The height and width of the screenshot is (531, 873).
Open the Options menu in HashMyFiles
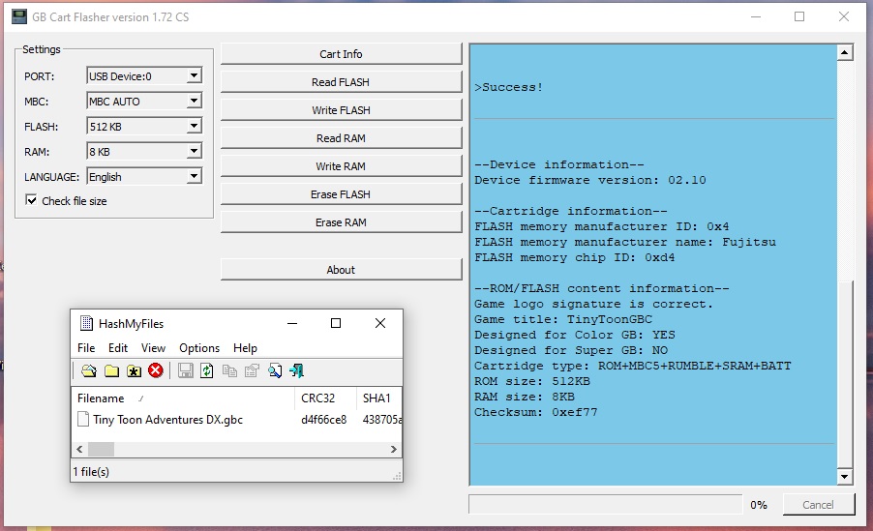199,348
